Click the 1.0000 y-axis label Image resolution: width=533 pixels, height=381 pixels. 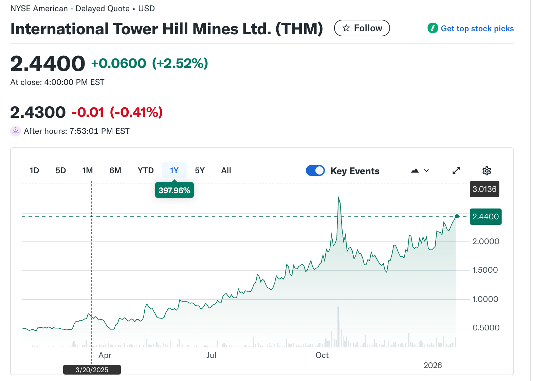[x=485, y=299]
